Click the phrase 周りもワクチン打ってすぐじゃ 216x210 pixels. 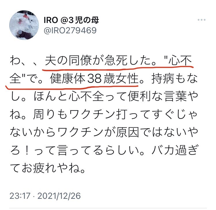pos(115,114)
